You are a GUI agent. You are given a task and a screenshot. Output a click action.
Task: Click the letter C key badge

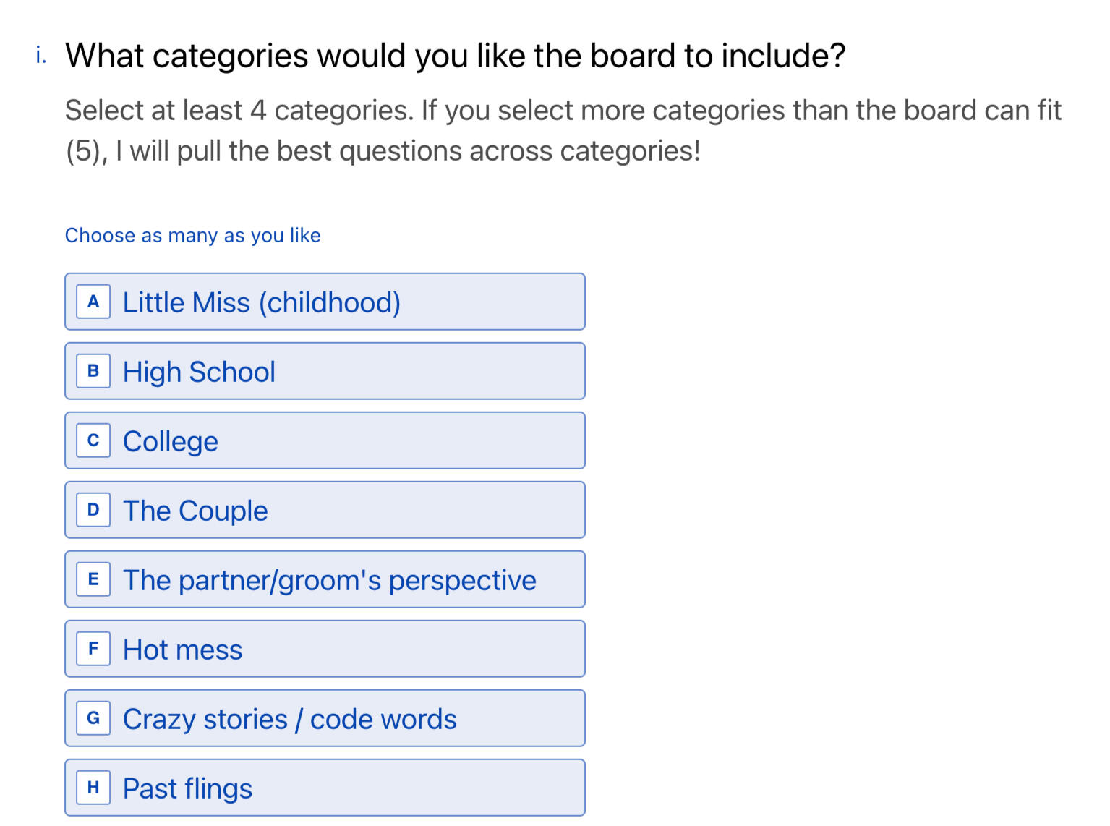[93, 440]
